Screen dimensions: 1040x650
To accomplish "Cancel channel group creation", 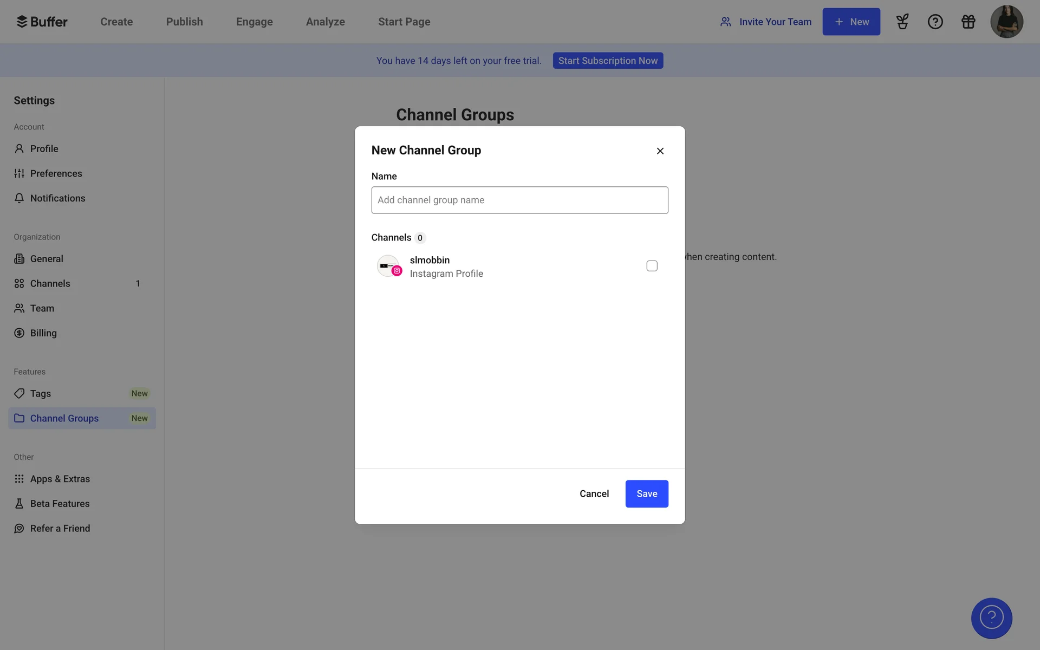I will [594, 493].
